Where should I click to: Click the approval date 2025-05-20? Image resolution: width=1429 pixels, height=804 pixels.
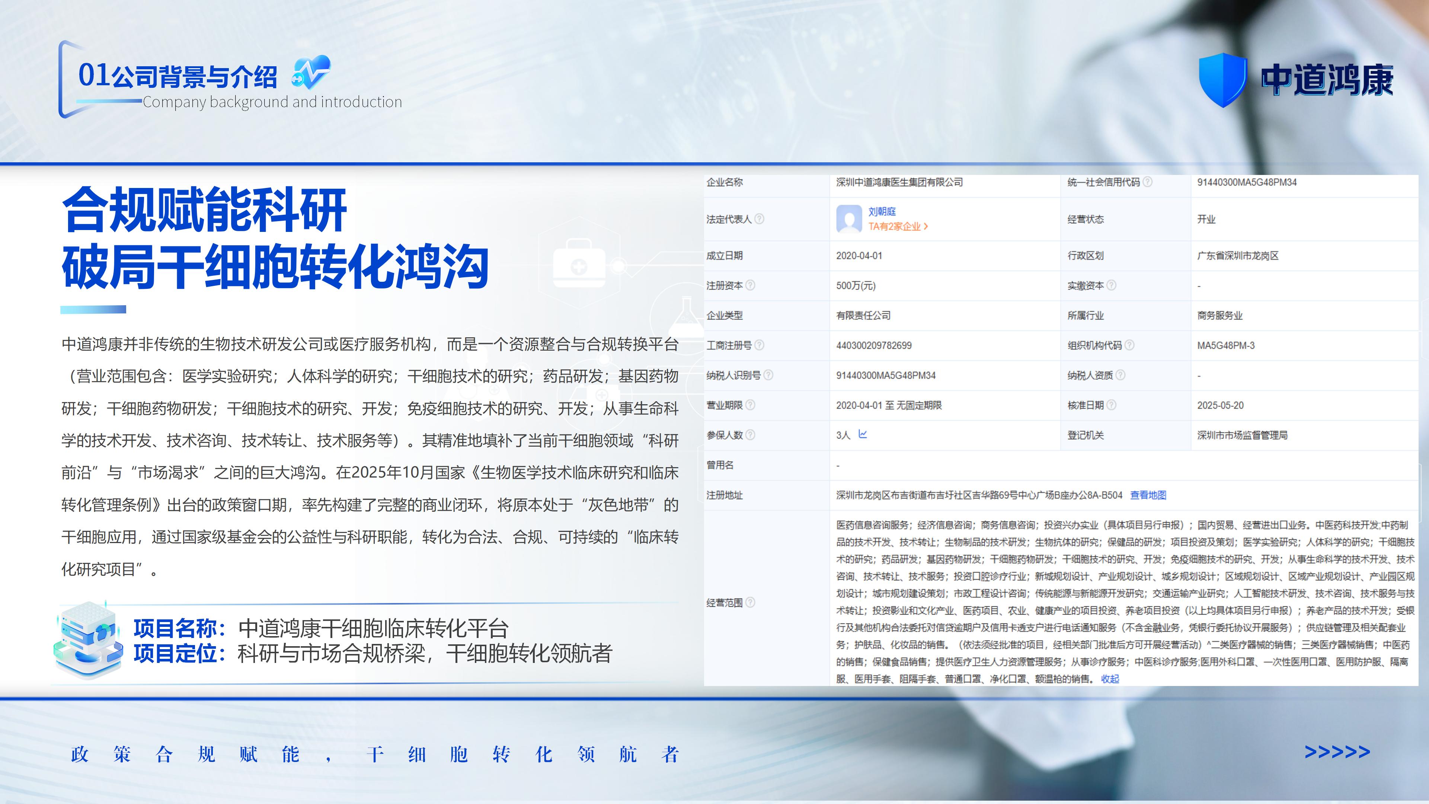(x=1220, y=405)
